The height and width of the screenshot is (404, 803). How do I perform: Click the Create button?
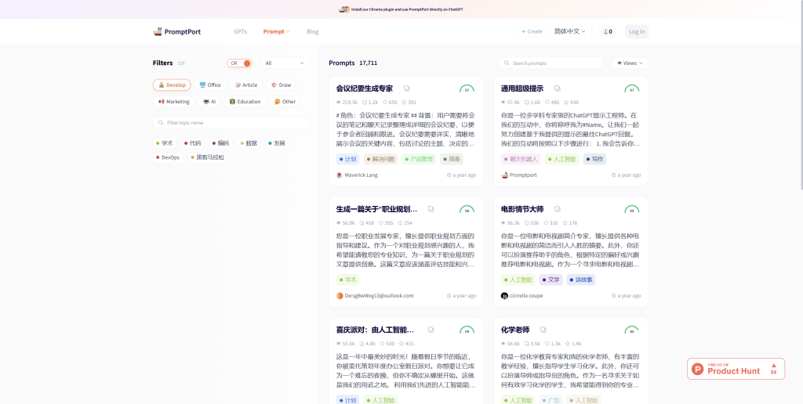pyautogui.click(x=532, y=31)
